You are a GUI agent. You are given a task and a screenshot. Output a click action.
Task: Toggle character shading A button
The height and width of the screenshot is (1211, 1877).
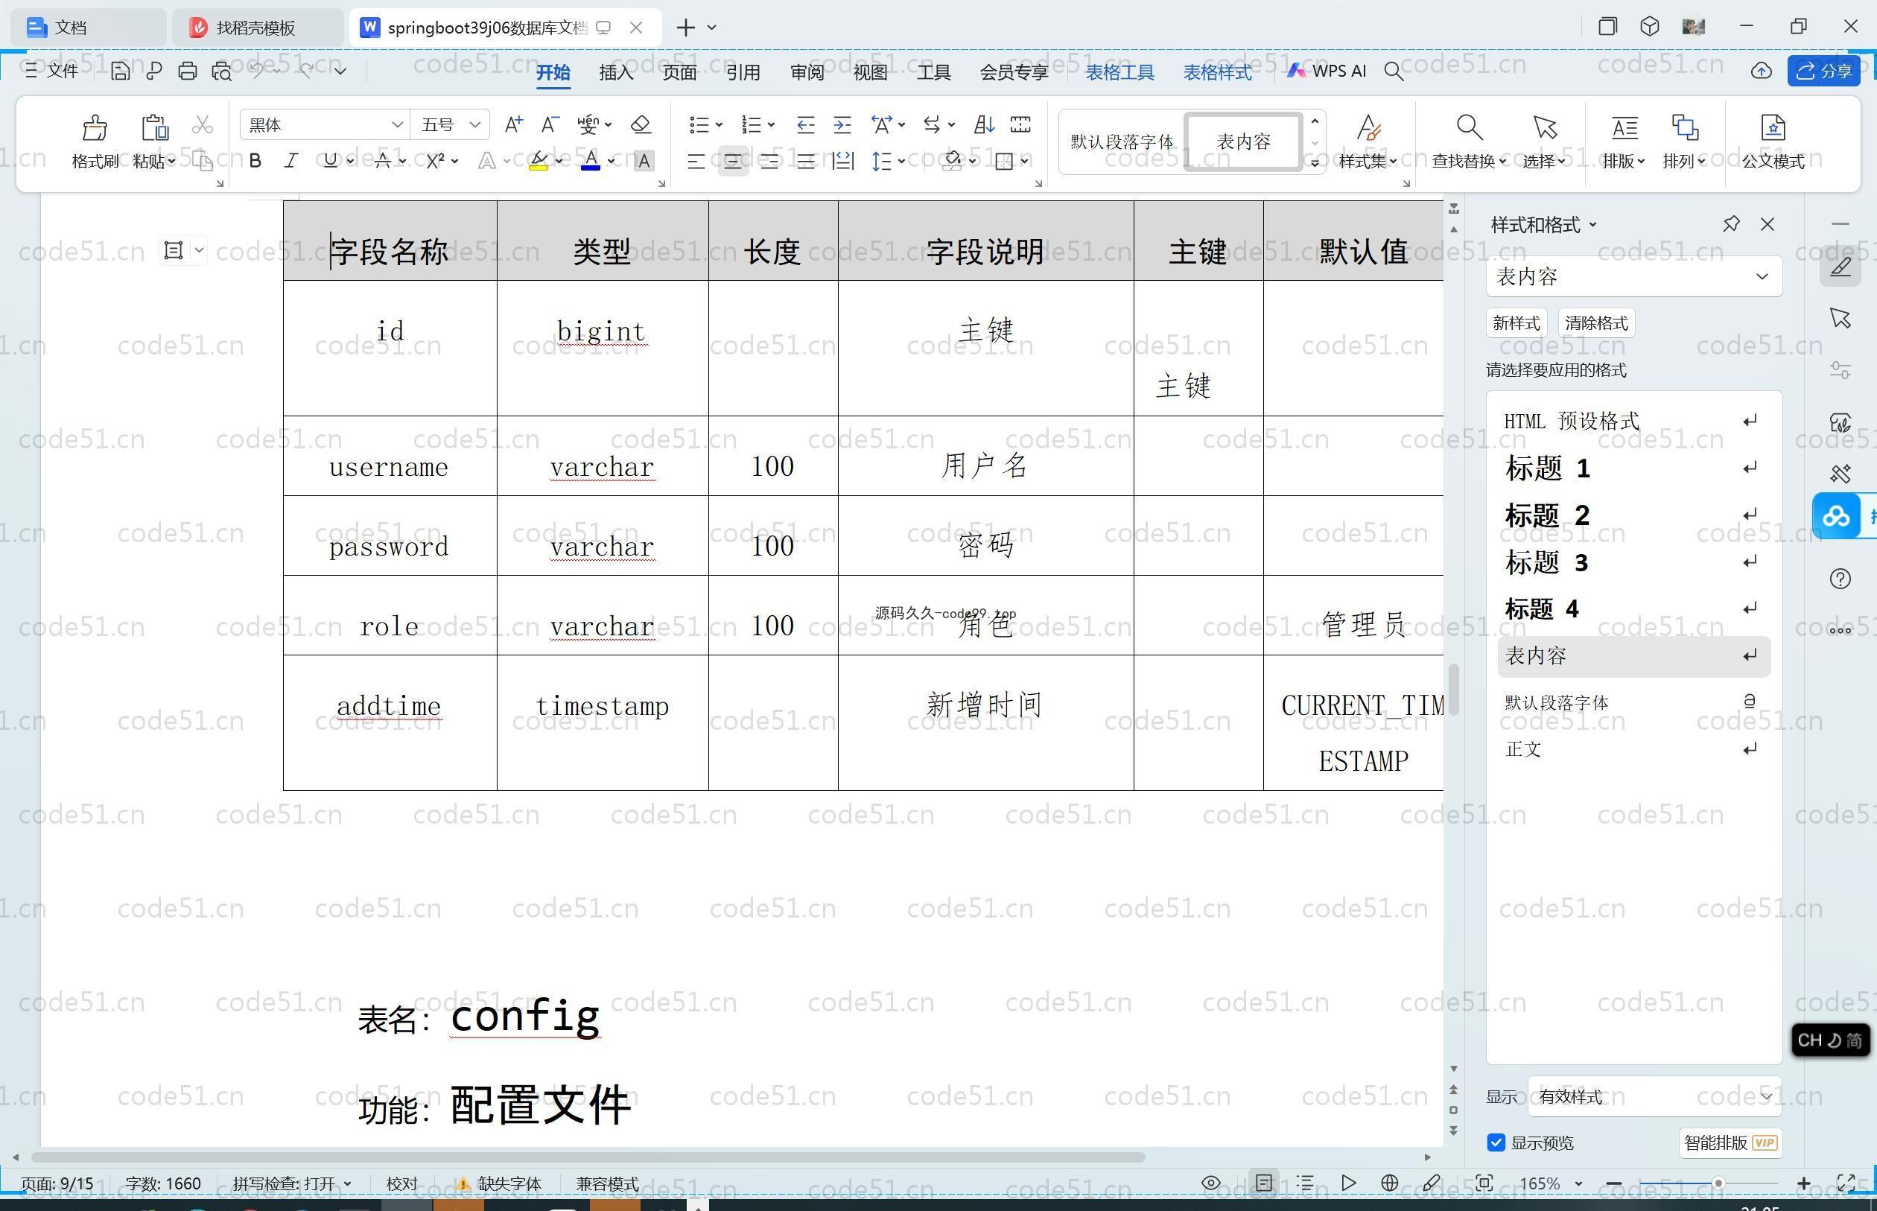(x=644, y=161)
